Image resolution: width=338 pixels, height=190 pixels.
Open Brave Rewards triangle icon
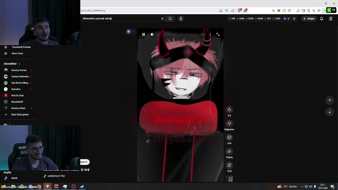[246, 10]
